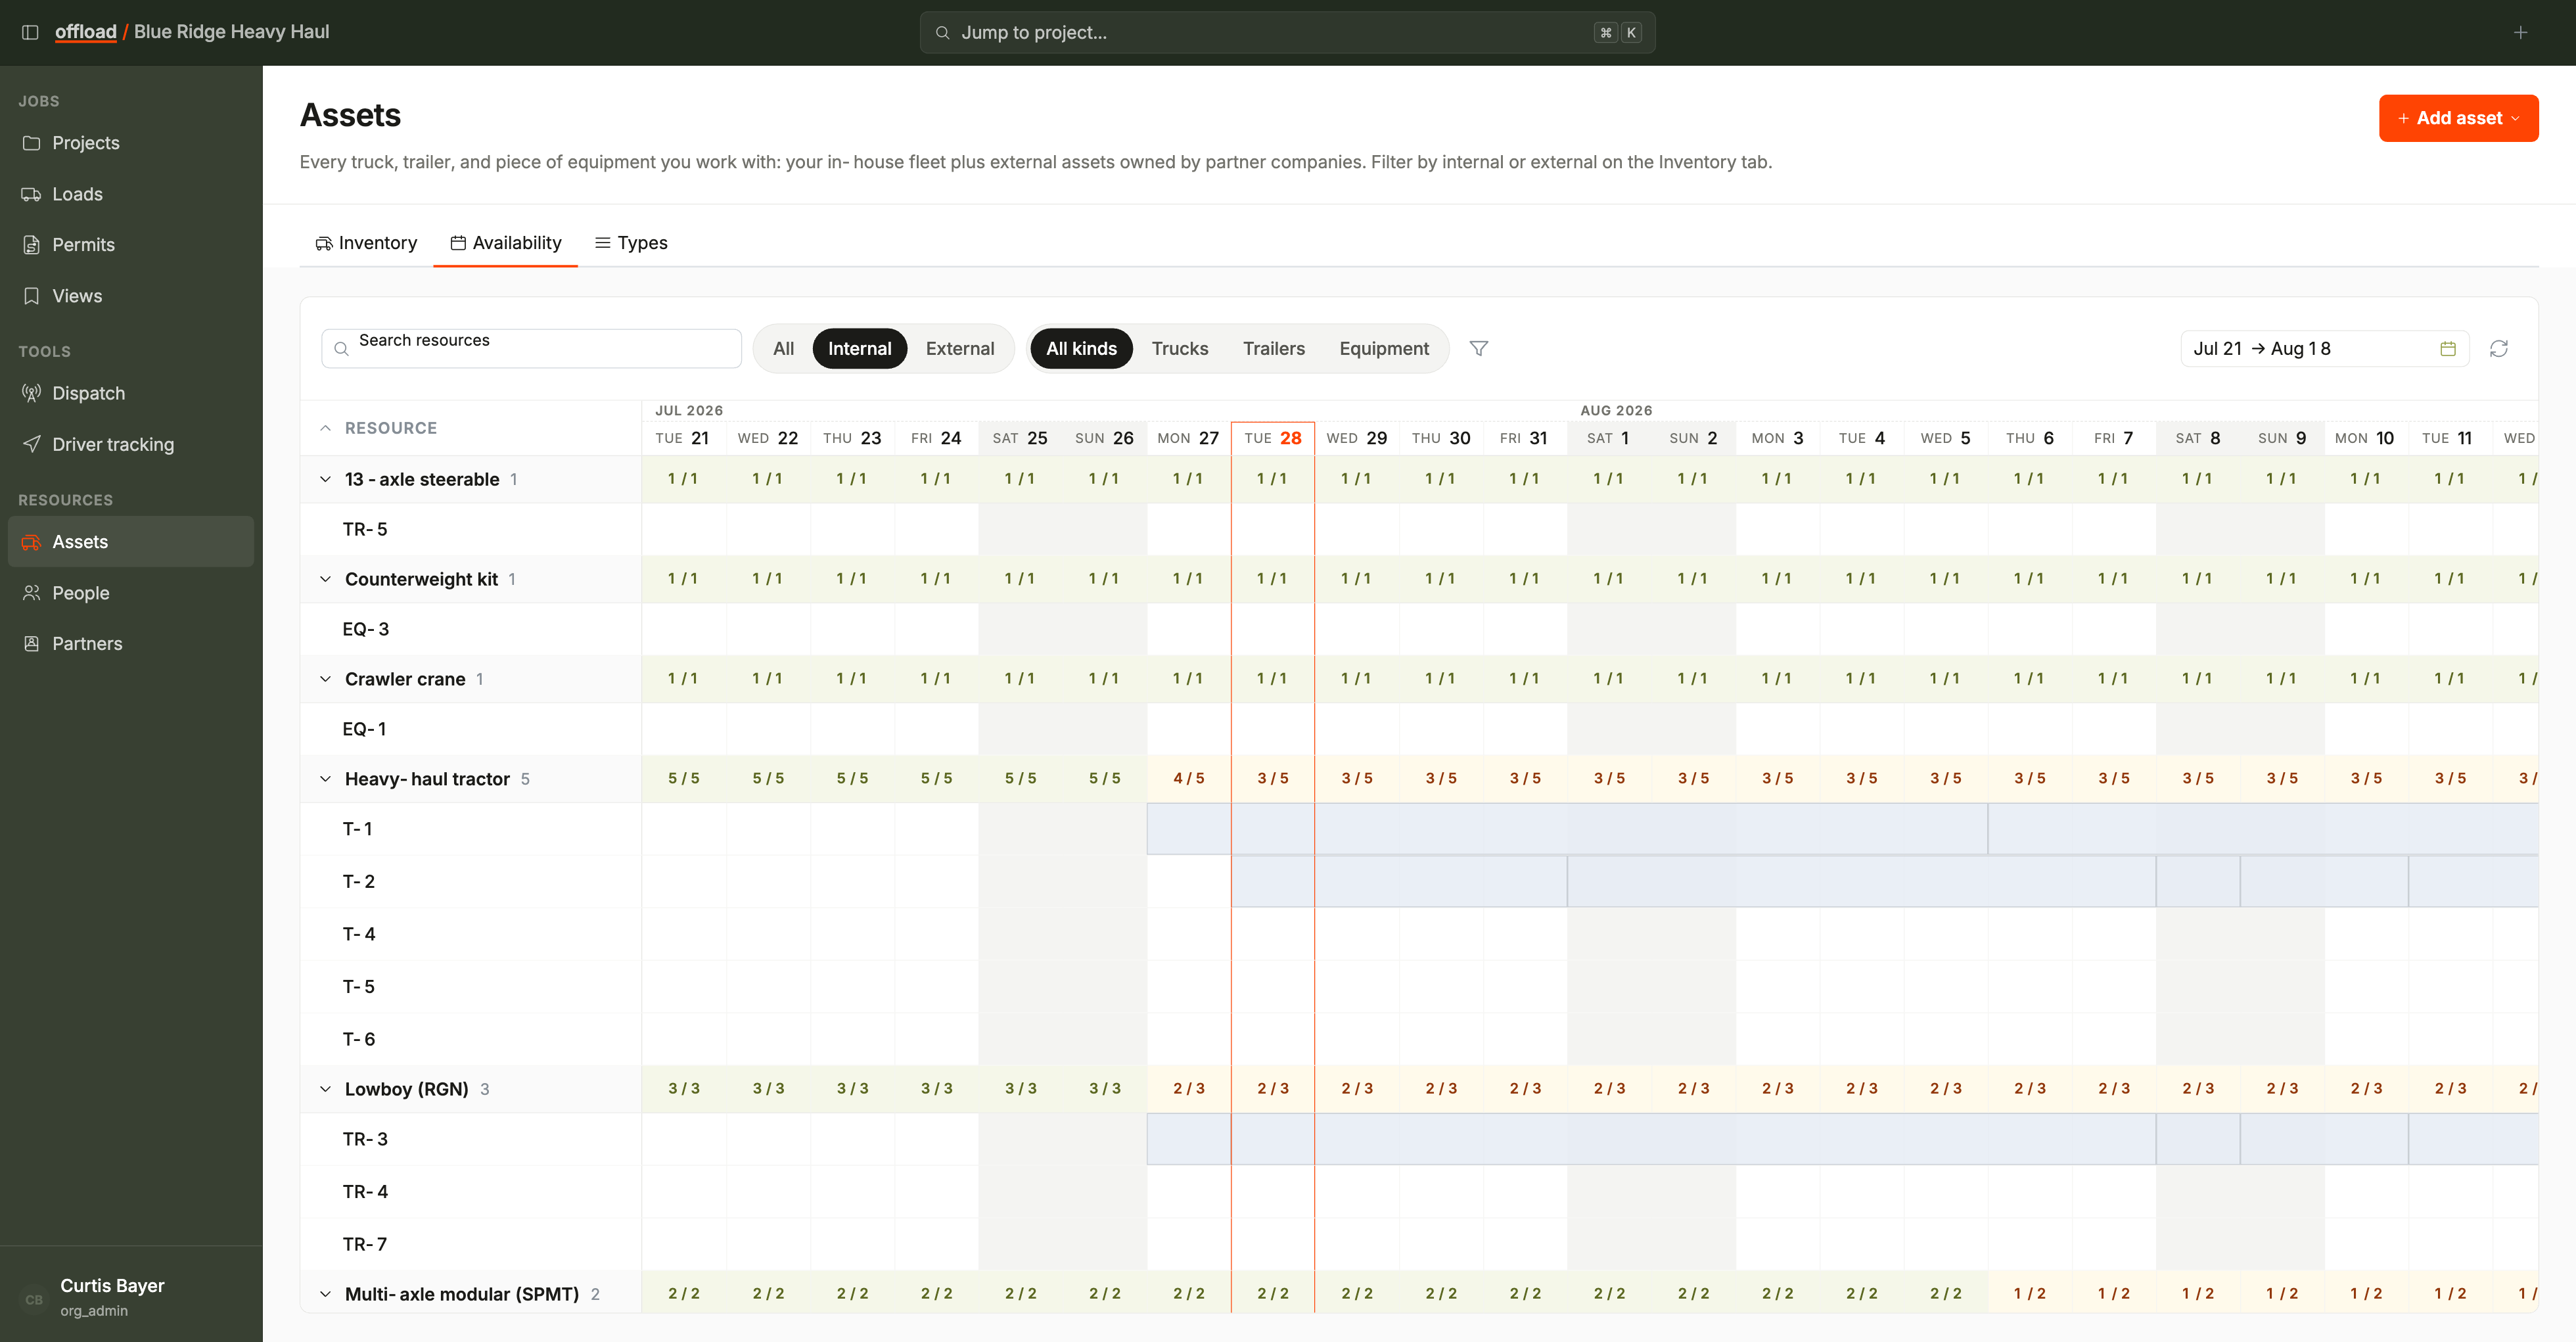Open the Add asset dropdown

(2458, 118)
